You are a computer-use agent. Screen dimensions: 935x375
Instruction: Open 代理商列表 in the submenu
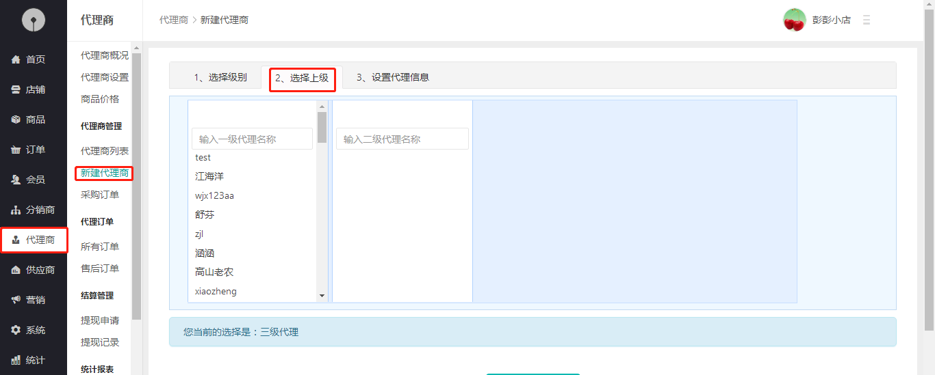[104, 151]
